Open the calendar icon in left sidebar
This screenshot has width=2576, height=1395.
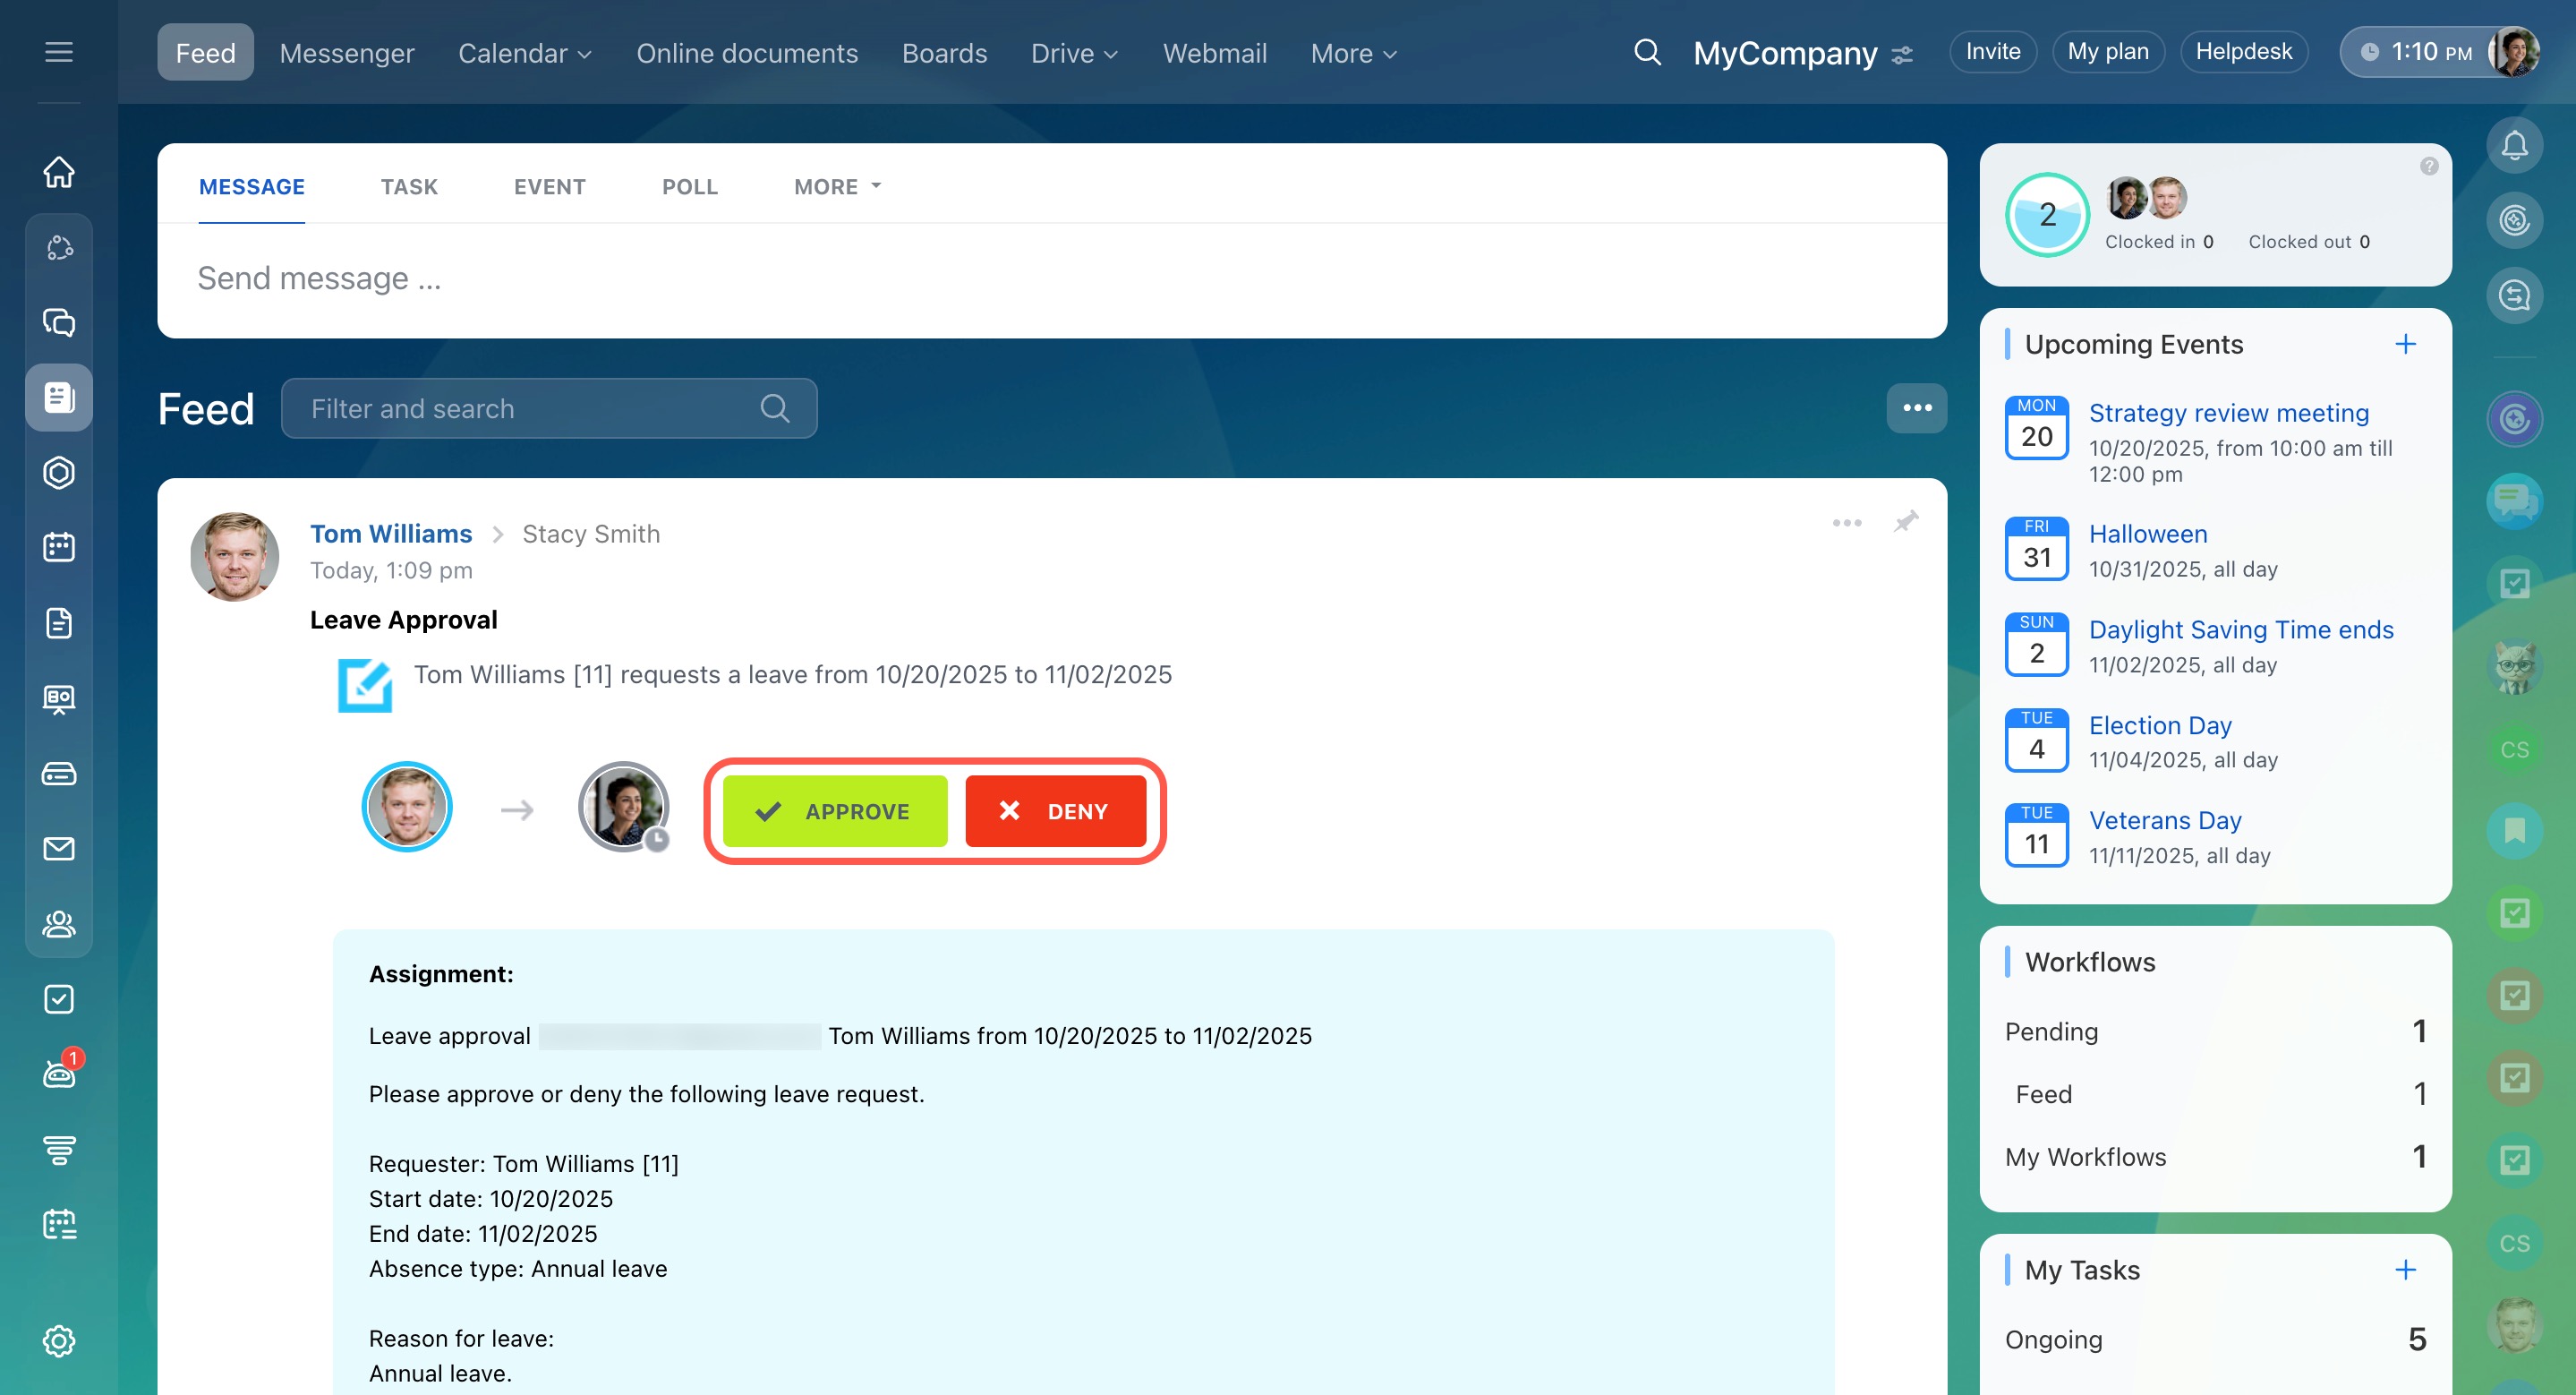(x=59, y=547)
